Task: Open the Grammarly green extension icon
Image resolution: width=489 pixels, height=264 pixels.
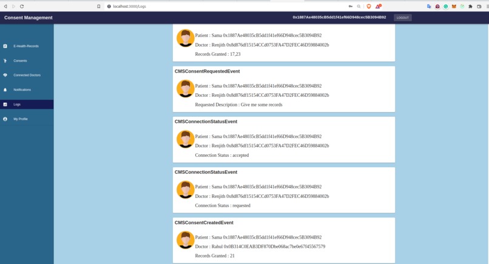Action: coord(446,6)
